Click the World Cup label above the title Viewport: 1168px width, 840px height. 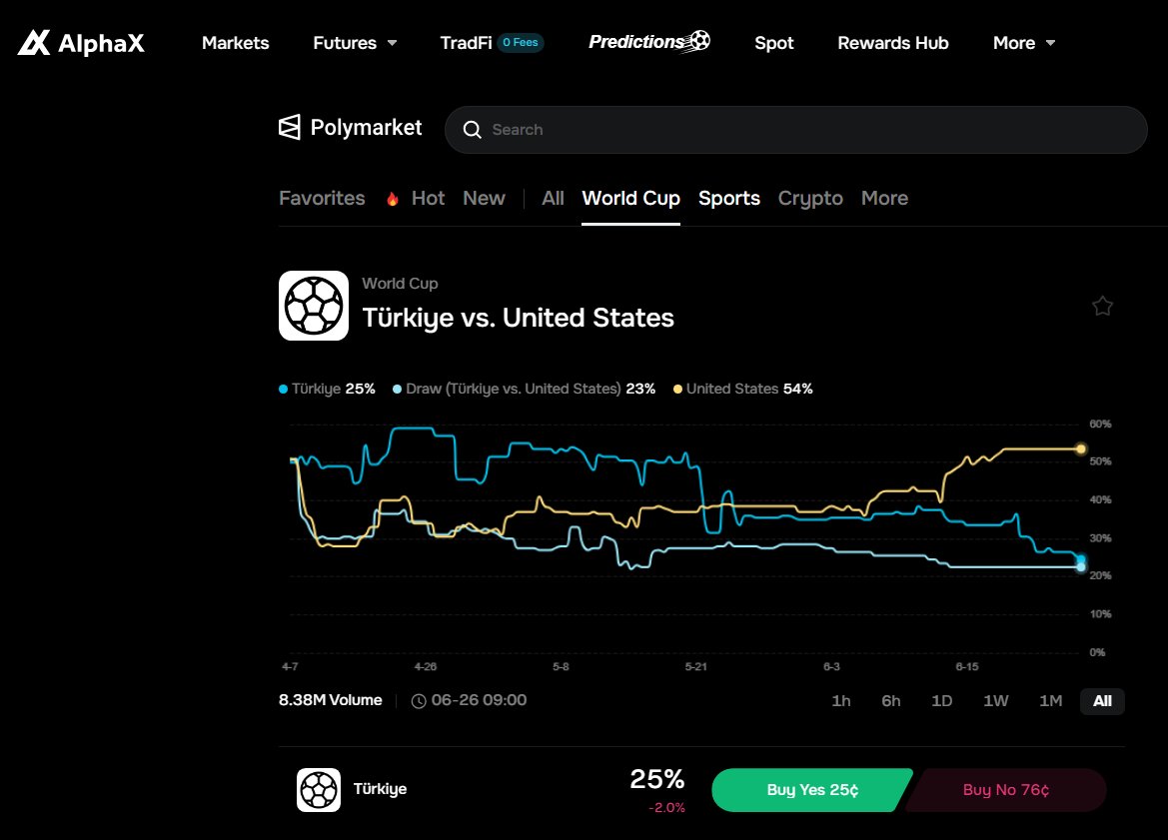[x=400, y=284]
